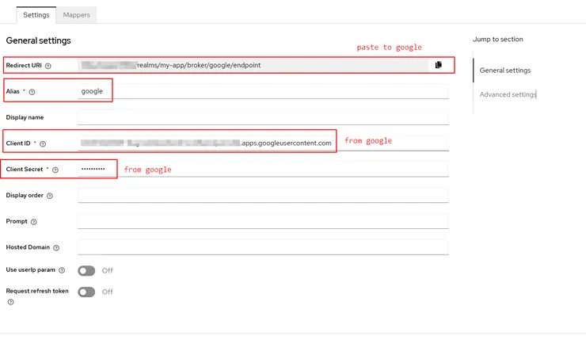This screenshot has height=340, width=586.
Task: Click the General settings heading
Action: [38, 40]
